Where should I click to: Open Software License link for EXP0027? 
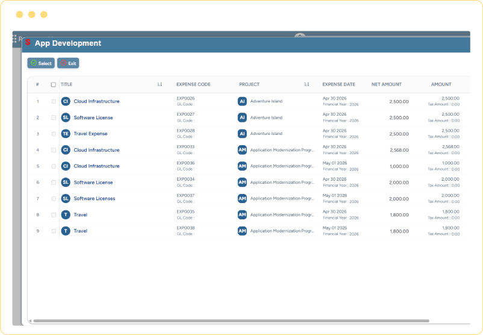tap(93, 117)
